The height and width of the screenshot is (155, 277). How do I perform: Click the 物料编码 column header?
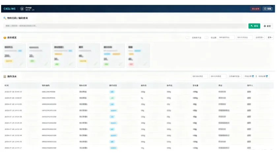pyautogui.click(x=46, y=85)
